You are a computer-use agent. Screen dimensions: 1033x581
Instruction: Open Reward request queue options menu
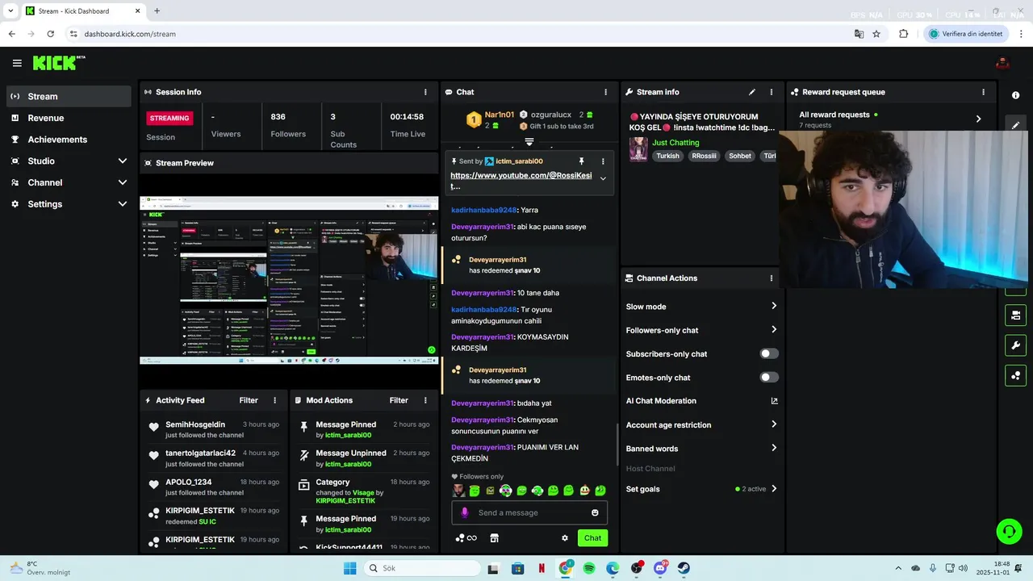tap(984, 92)
